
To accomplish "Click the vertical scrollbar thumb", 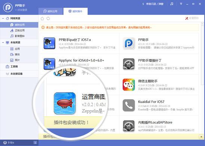I will (x=202, y=55).
